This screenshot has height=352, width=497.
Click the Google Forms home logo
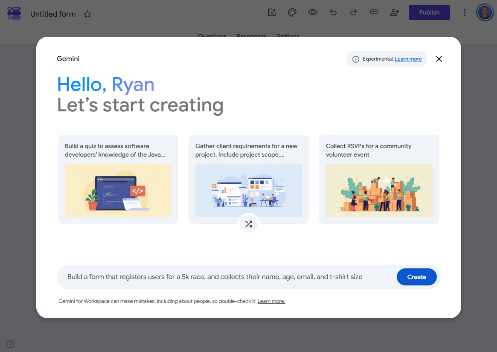coord(14,13)
